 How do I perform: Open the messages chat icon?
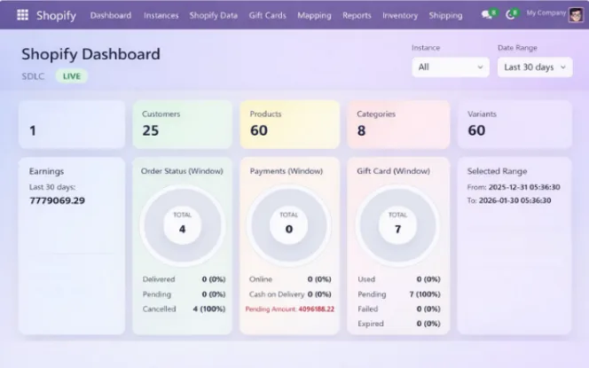click(486, 15)
